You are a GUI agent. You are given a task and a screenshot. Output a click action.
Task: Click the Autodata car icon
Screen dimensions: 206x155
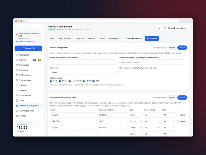(x=17, y=90)
